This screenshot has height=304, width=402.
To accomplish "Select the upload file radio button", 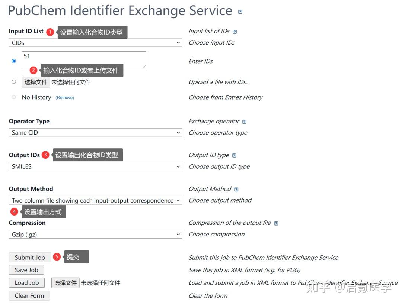I will 14,82.
